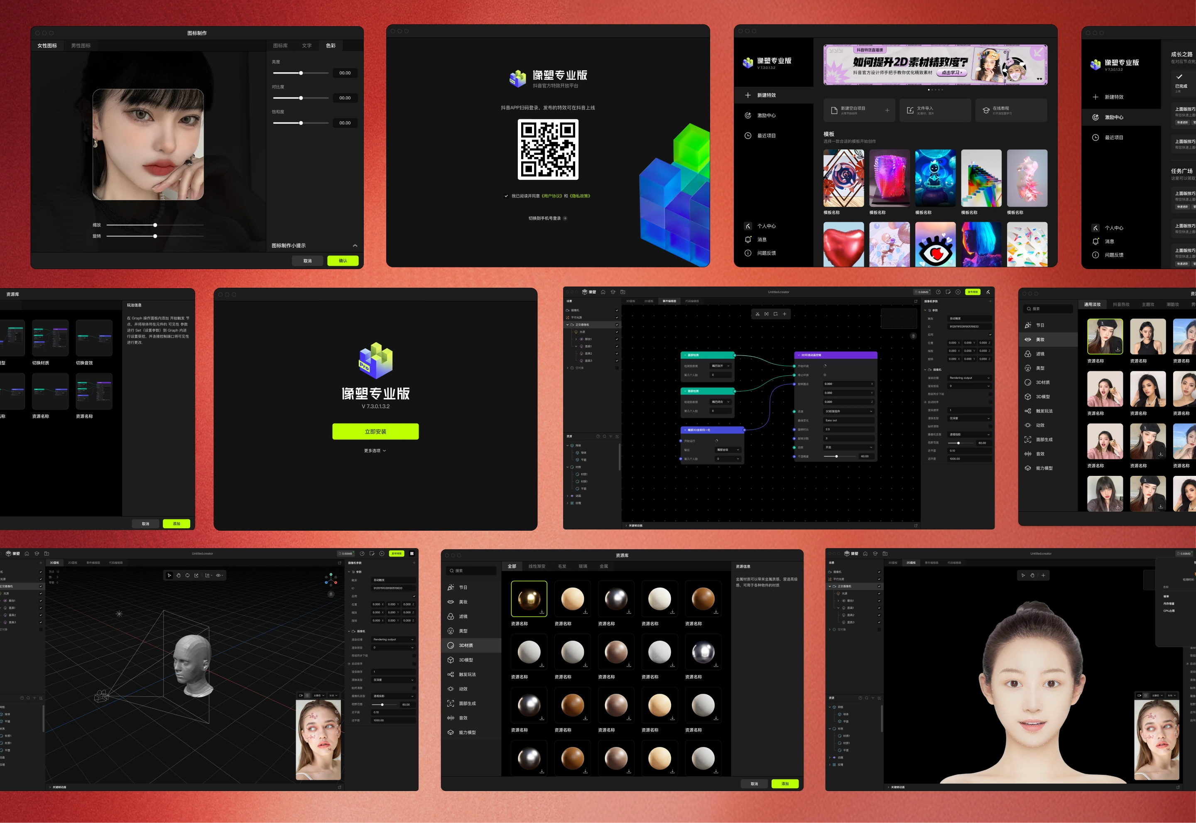1196x823 pixels.
Task: Switch to 文字 tab in icon maker
Action: (307, 45)
